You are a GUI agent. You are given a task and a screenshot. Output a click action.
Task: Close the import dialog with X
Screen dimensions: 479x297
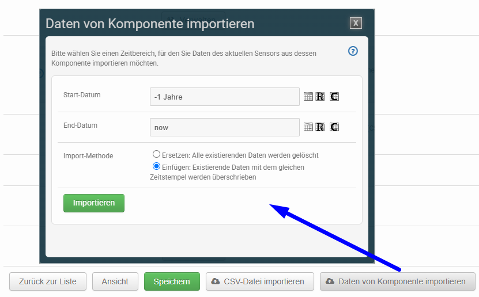click(x=356, y=23)
